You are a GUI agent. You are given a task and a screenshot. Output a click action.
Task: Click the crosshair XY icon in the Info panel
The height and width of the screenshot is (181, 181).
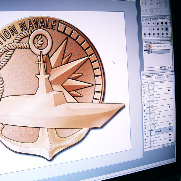click(143, 11)
